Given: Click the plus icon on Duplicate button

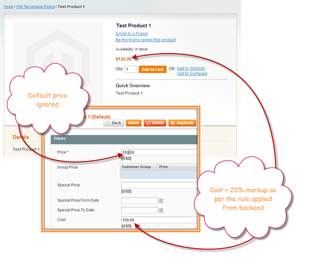Looking at the screenshot, I should coord(173,123).
